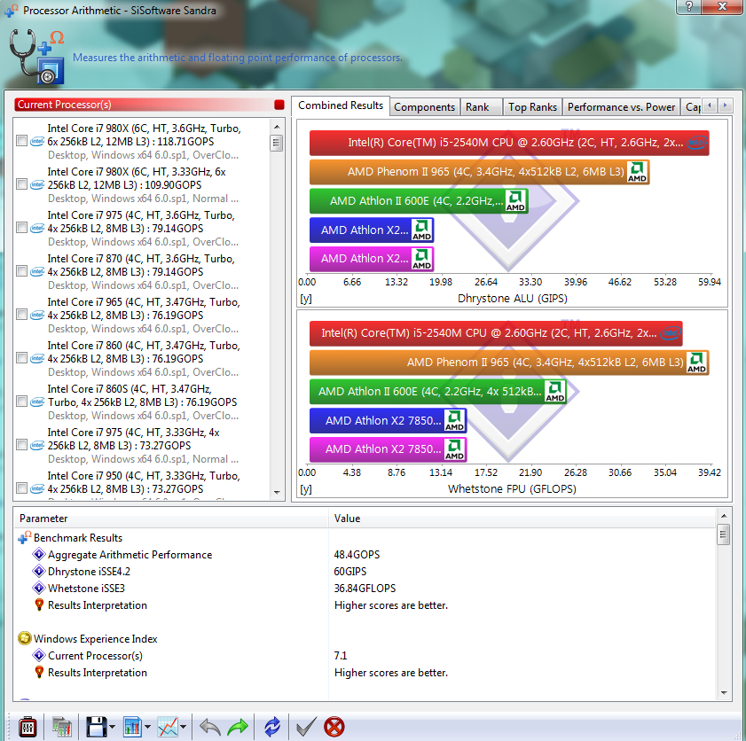Open the dropdown arrow next to the line graph icon

click(x=183, y=727)
